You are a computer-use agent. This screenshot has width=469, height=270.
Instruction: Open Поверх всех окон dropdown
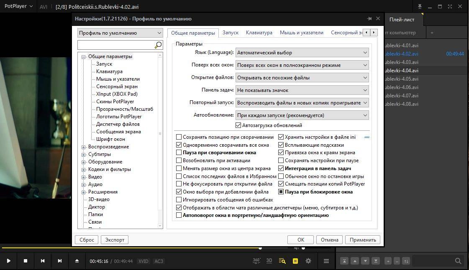[x=302, y=65]
